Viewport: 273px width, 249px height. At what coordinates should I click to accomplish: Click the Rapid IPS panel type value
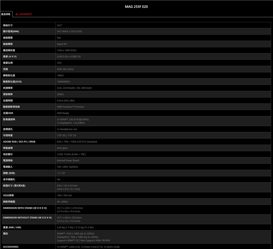[62, 44]
